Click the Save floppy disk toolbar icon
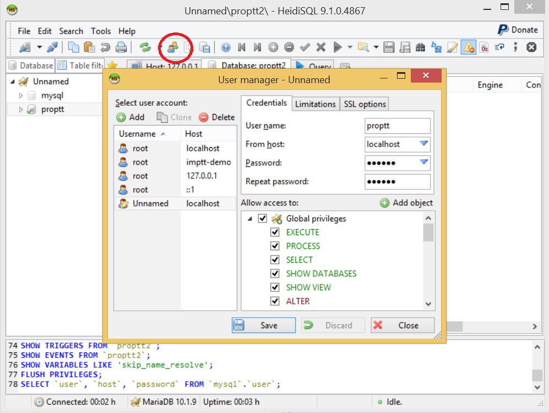This screenshot has height=413, width=549. click(389, 47)
